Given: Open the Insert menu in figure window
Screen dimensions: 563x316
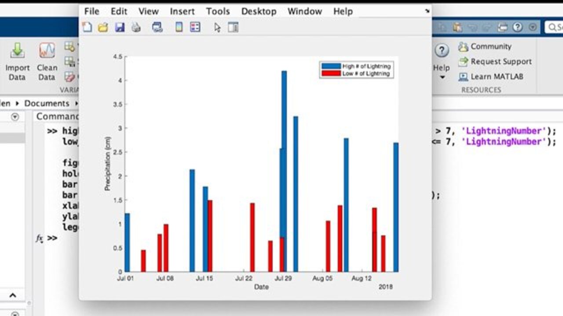Looking at the screenshot, I should 182,11.
